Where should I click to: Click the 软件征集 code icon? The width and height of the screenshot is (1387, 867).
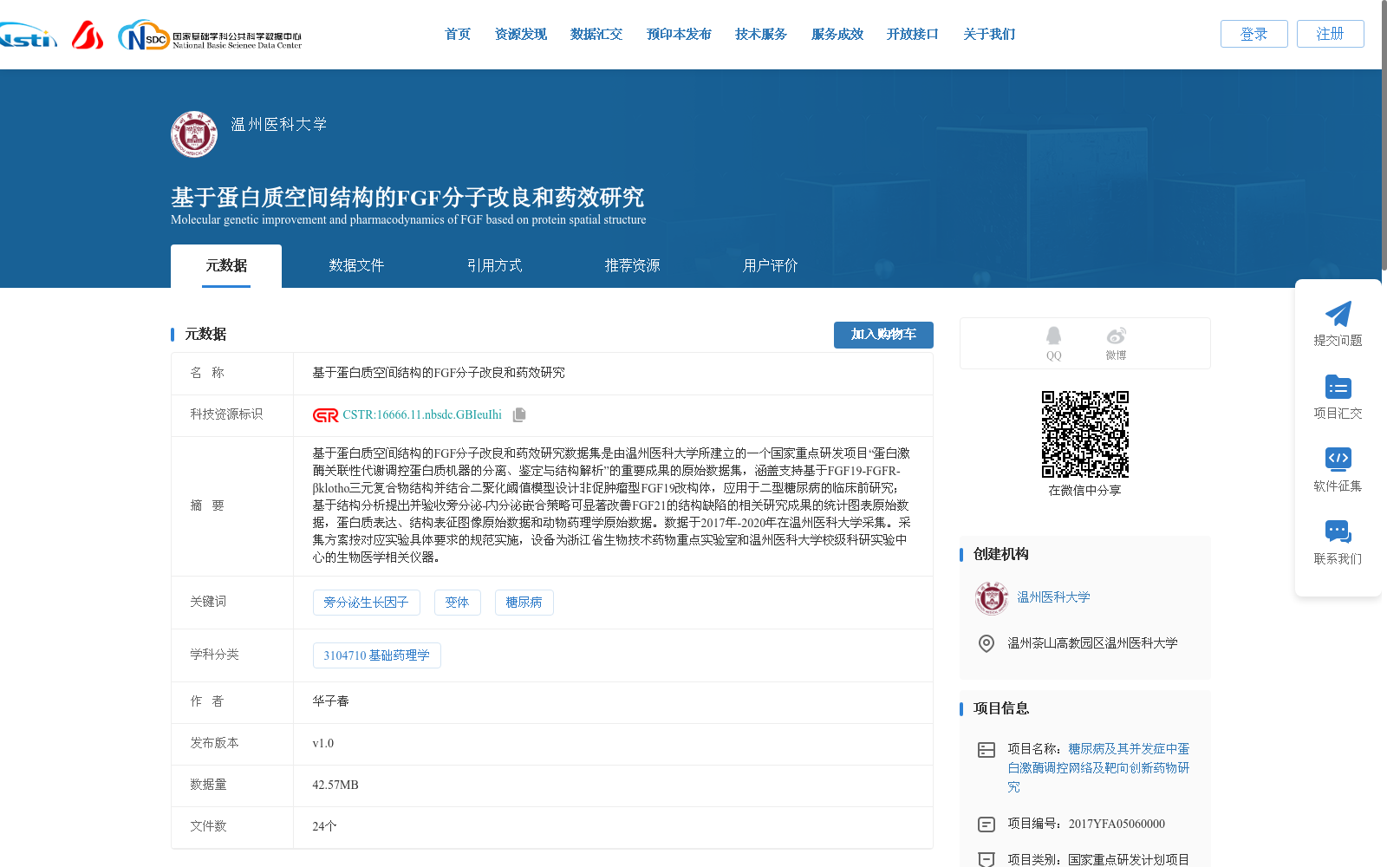tap(1338, 460)
